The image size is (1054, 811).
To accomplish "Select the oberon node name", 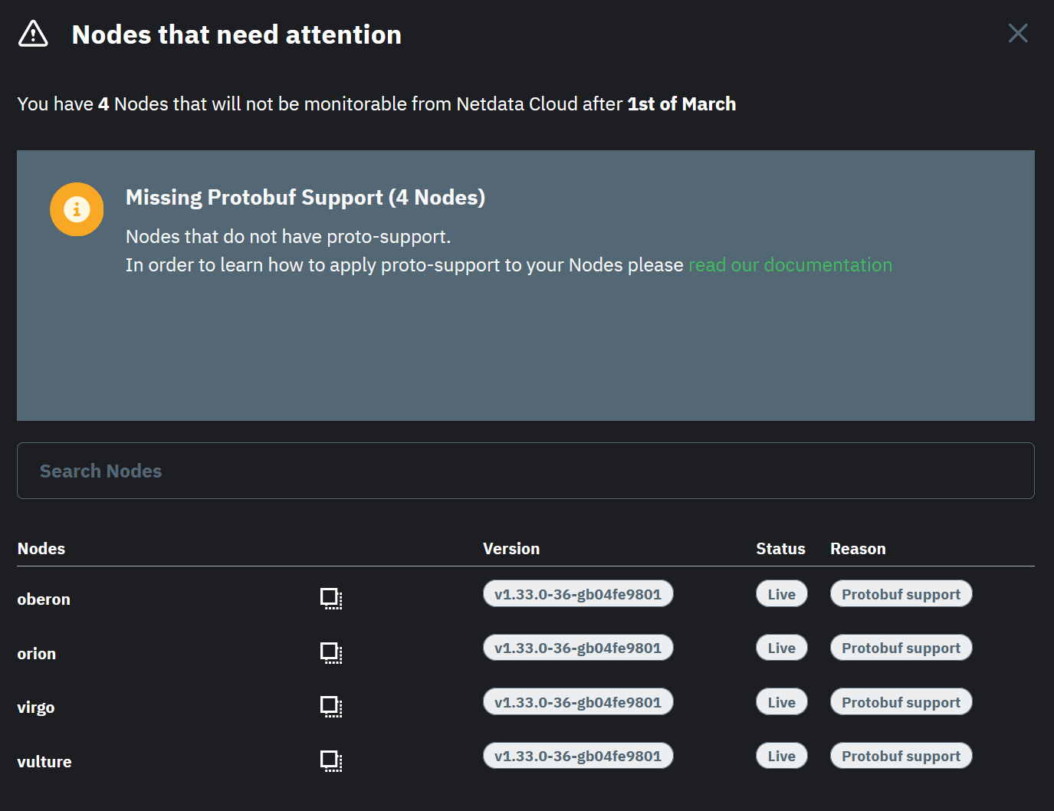I will (x=43, y=599).
